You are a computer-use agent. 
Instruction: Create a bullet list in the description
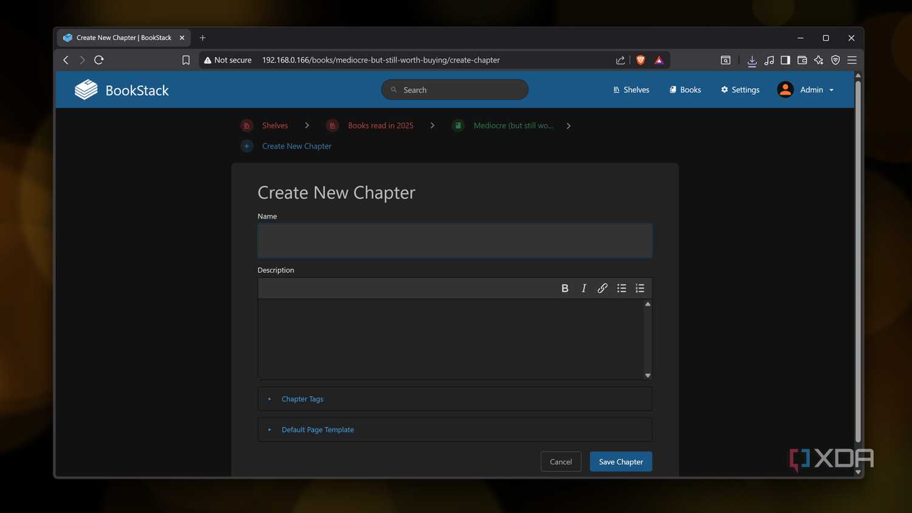pyautogui.click(x=621, y=288)
